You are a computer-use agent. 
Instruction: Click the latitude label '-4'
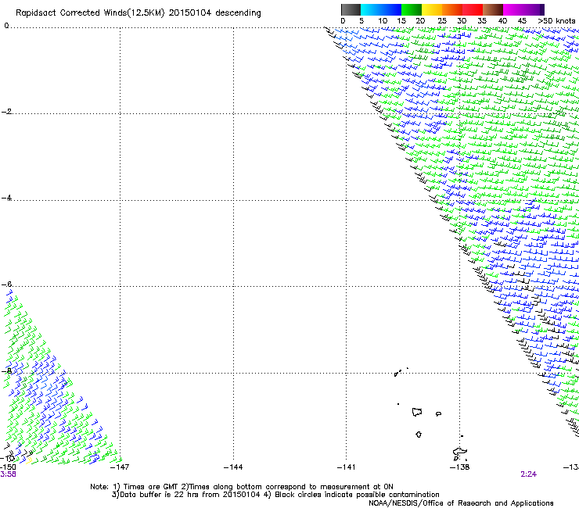point(6,198)
